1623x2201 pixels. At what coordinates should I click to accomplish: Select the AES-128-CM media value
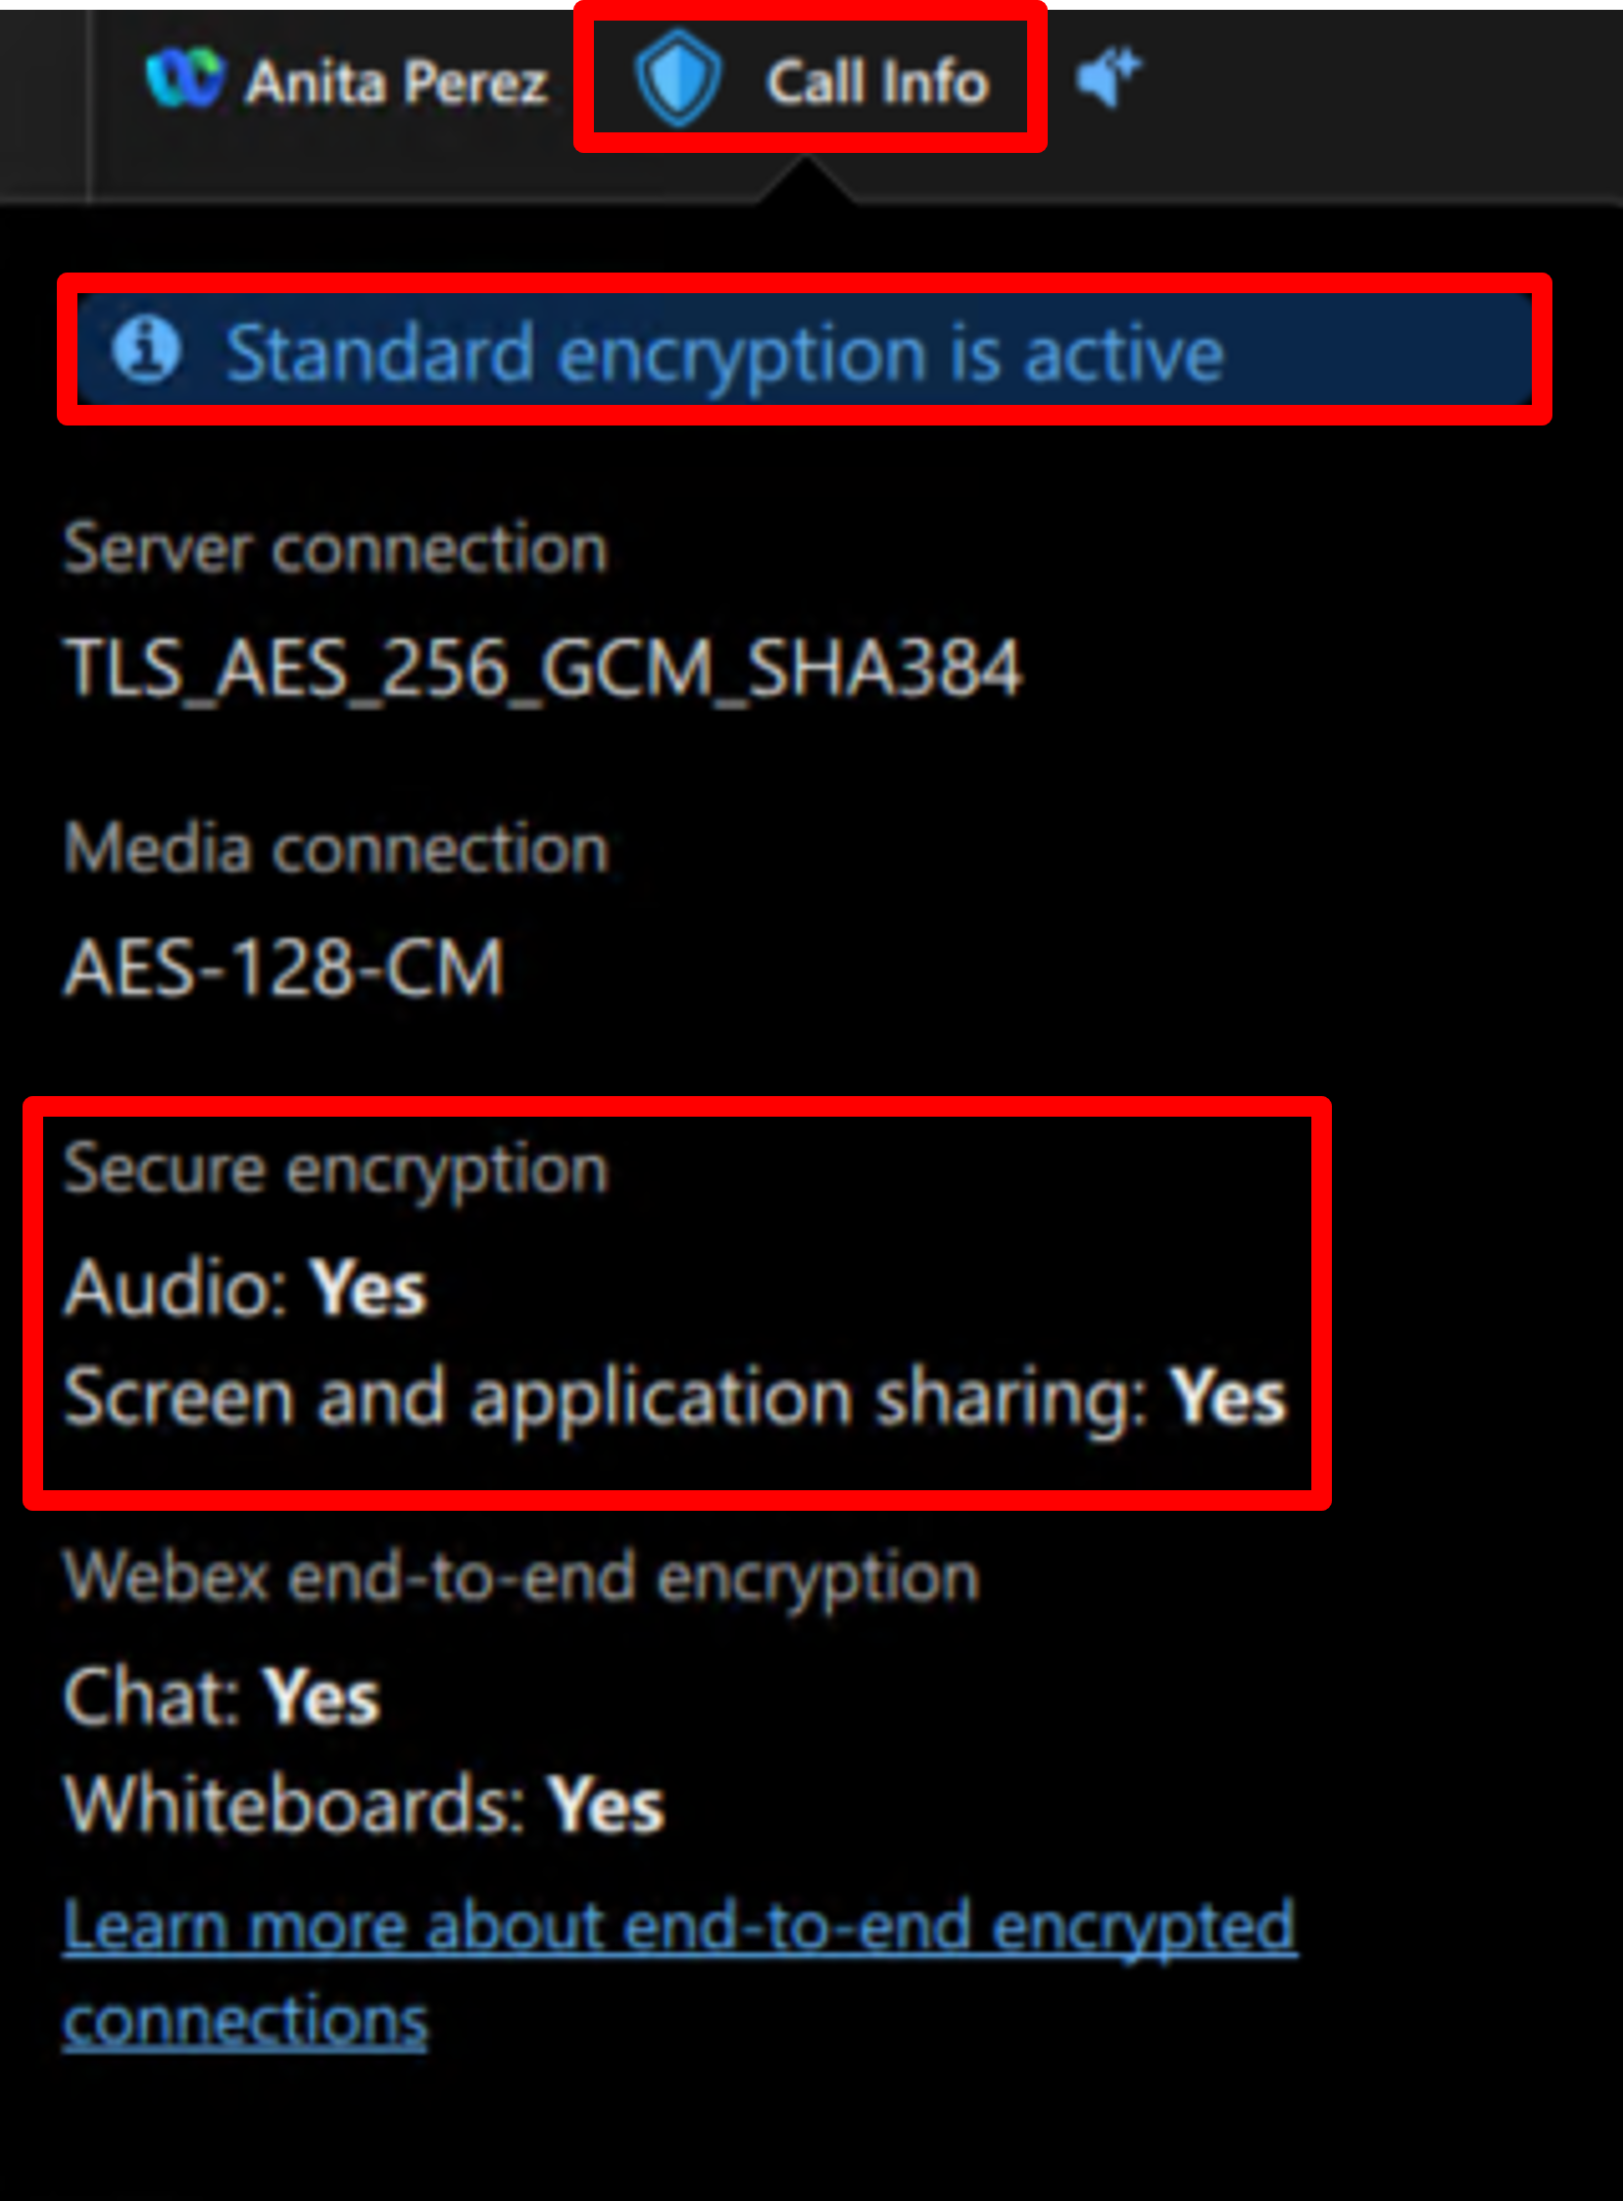pyautogui.click(x=284, y=968)
